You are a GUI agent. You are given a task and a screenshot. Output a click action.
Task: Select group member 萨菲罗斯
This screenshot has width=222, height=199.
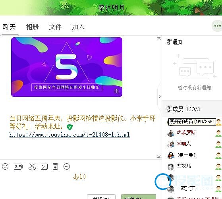[x=186, y=133]
